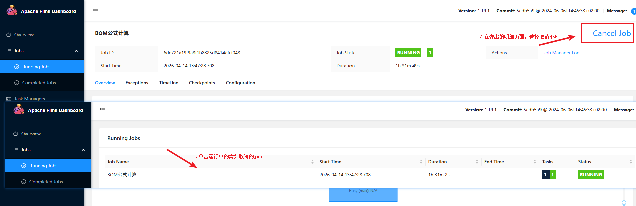
Task: Open the TimeLine tab
Action: tap(169, 83)
